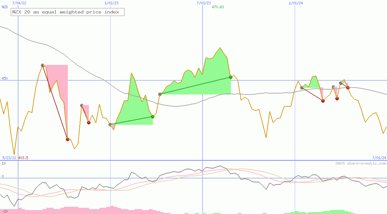Screen dimensions: 387x214
Task: Click the first red exit marker after 1/01/24
Action: click(323, 101)
